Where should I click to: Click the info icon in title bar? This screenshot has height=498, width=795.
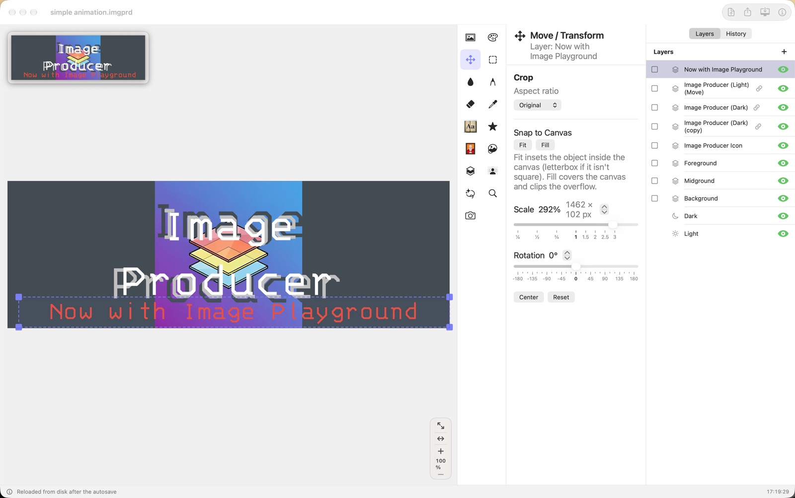click(x=782, y=12)
